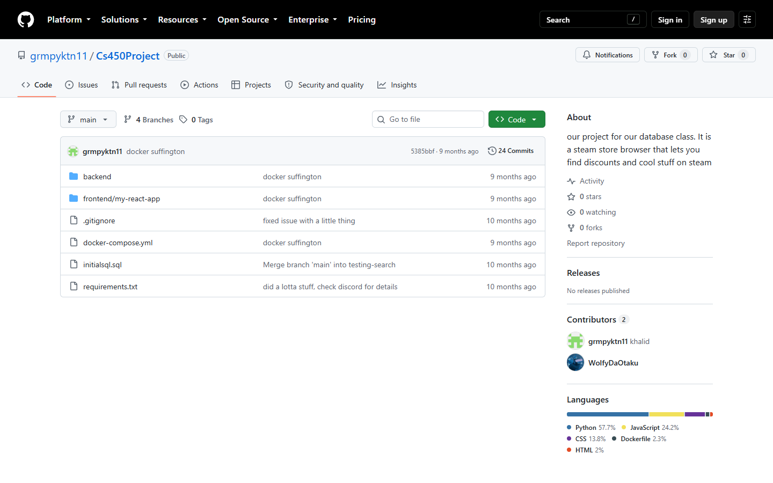The image size is (773, 483).
Task: Click the star icon beside 0 stars
Action: (x=571, y=197)
